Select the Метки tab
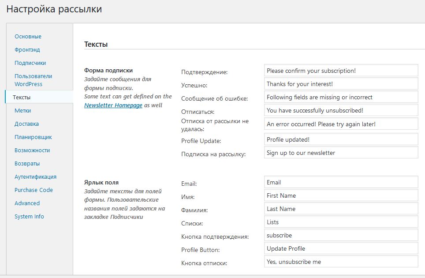The height and width of the screenshot is (278, 425). click(22, 111)
